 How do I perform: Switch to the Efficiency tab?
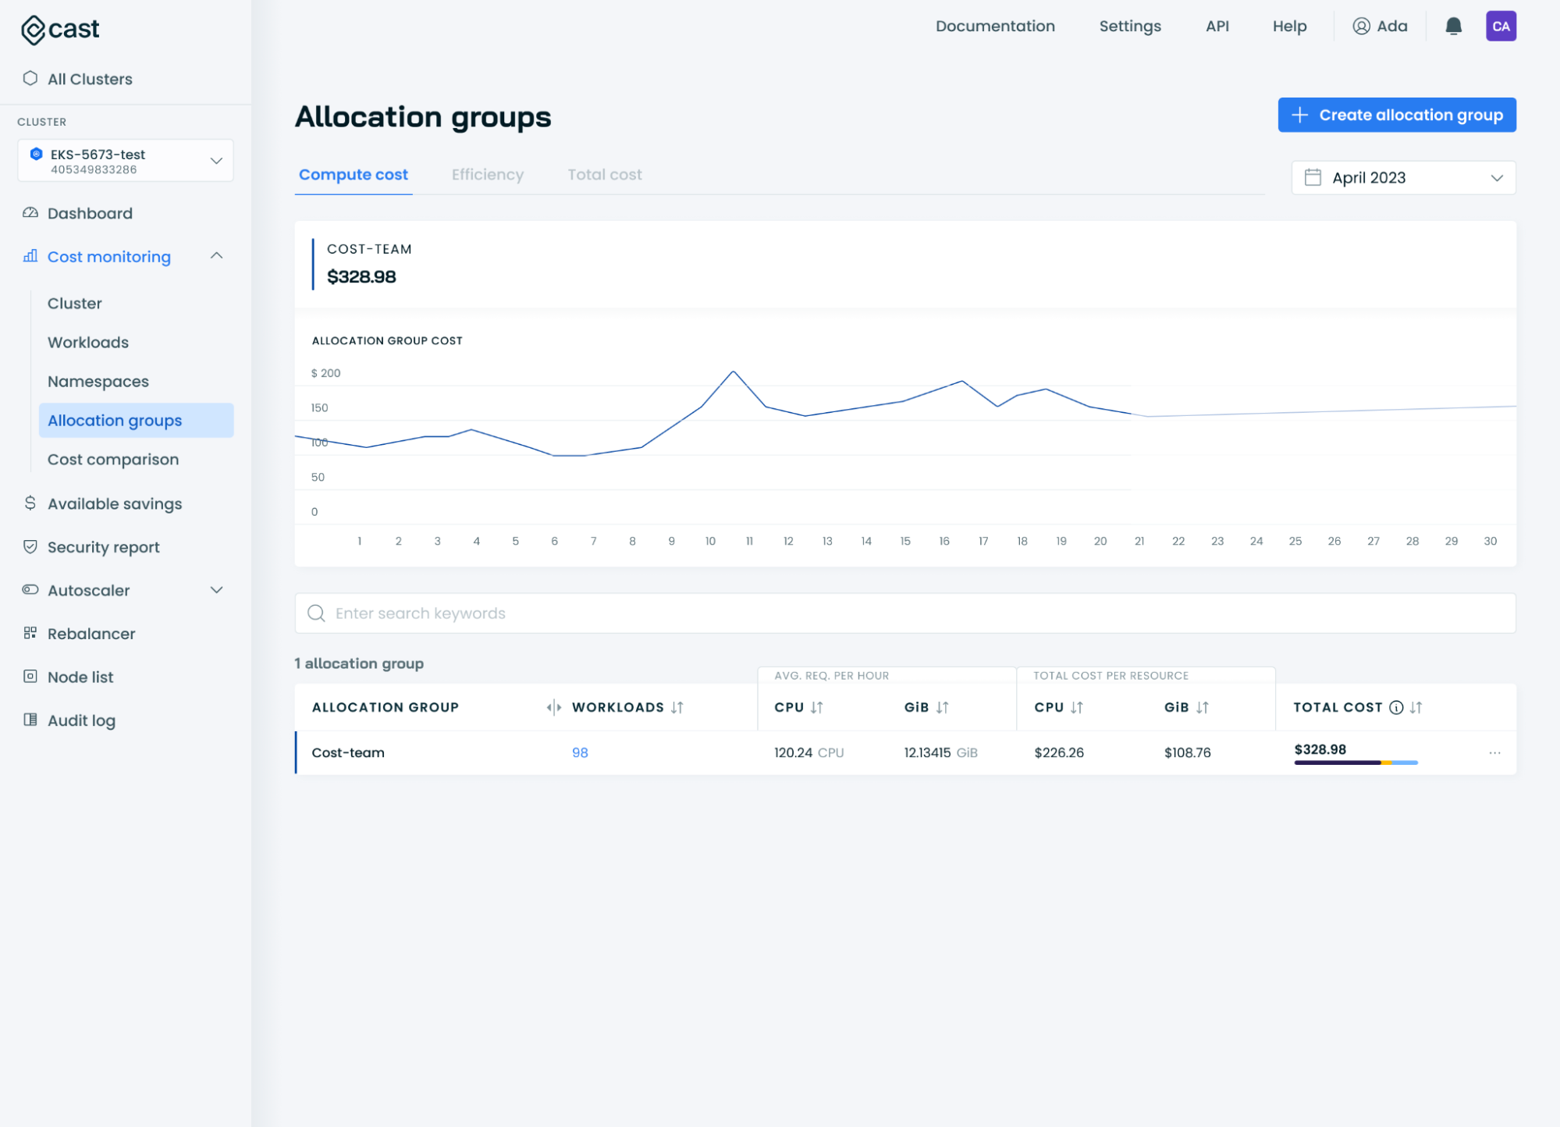(x=487, y=174)
